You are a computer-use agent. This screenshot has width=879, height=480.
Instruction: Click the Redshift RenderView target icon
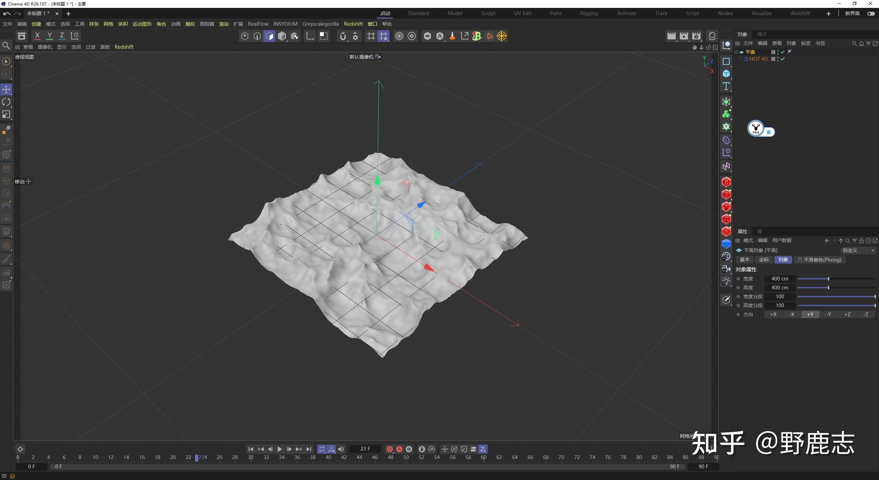[x=501, y=36]
